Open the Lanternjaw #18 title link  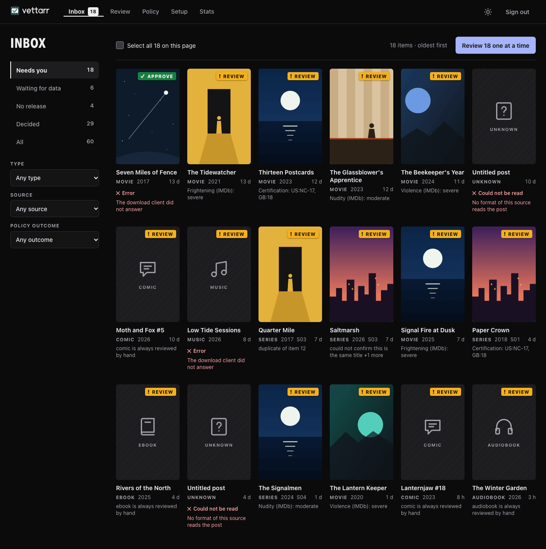[x=423, y=488]
